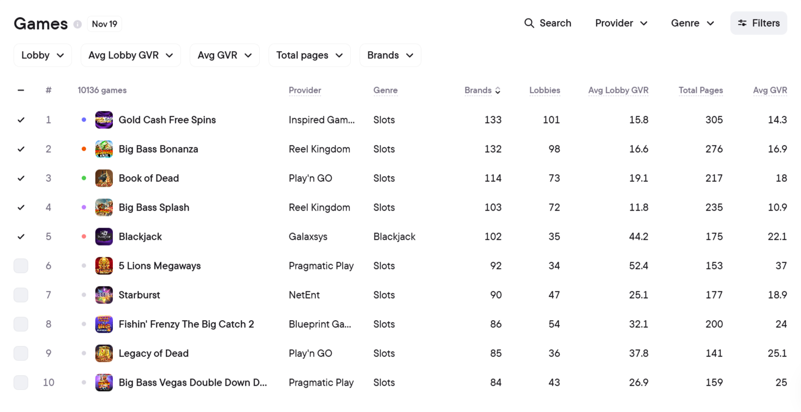Click the Big Bass Bonanza game thumbnail
Viewport: 801px width, 412px height.
click(104, 149)
